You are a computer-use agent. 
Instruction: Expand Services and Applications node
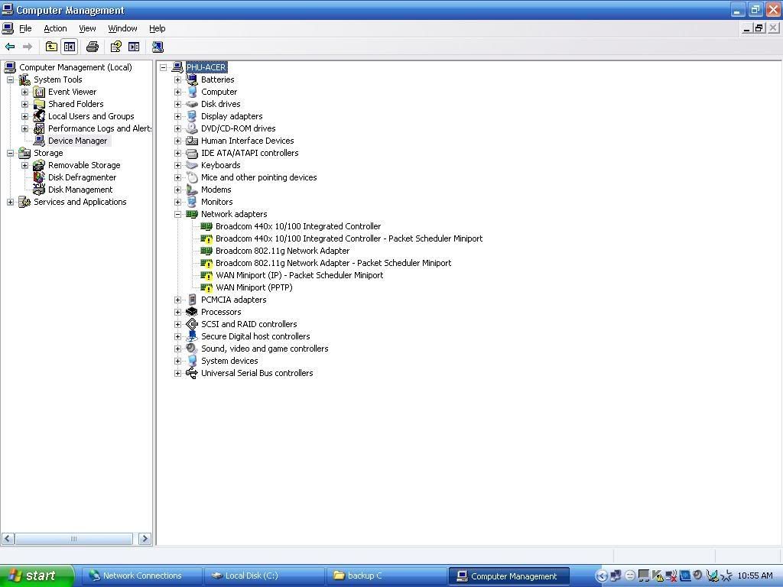[10, 202]
